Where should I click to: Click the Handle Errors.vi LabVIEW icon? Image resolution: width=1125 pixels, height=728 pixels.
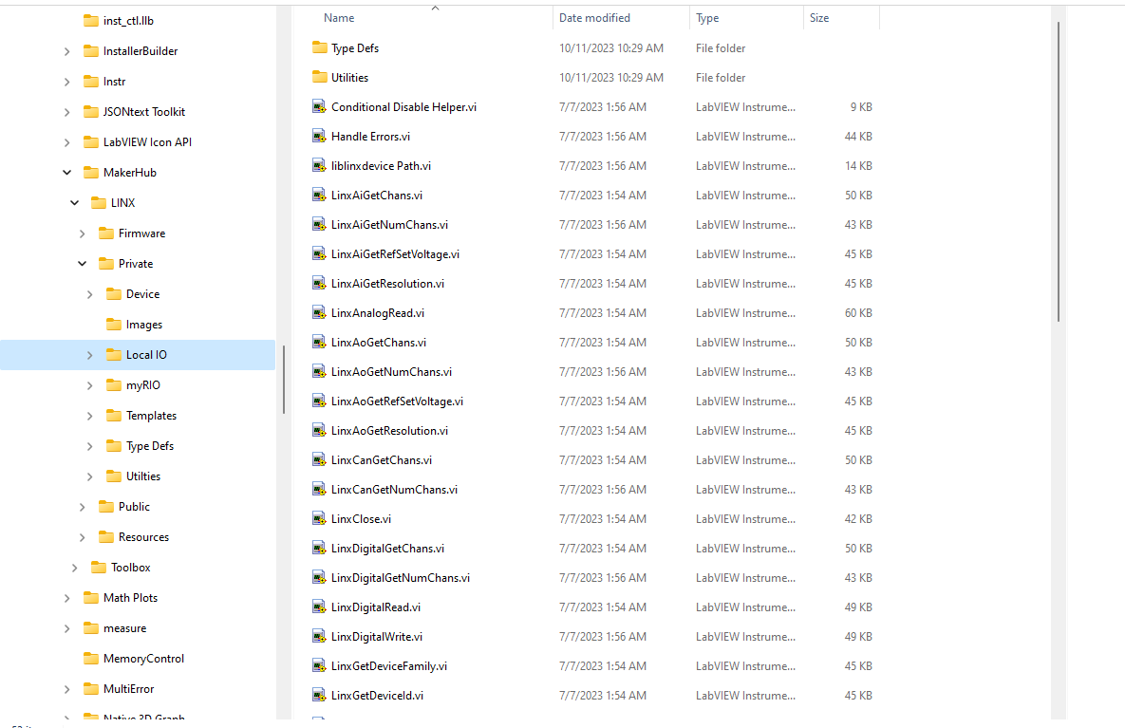319,137
